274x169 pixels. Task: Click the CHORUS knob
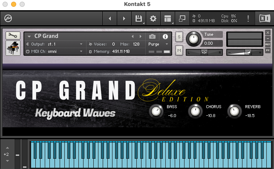pos(195,111)
